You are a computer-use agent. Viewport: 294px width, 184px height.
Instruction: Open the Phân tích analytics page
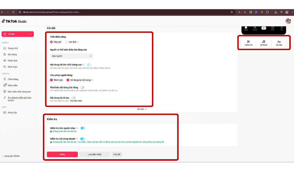click(11, 61)
